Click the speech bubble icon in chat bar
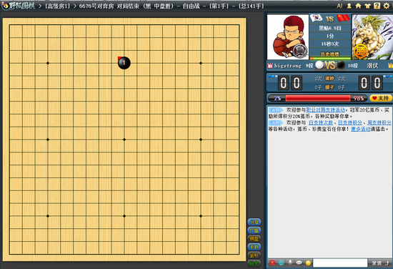The height and width of the screenshot is (269, 393). [299, 263]
